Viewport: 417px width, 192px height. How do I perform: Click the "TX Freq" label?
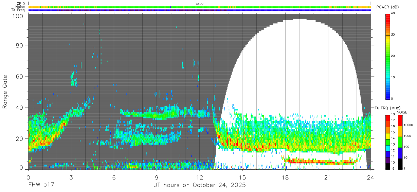[x=18, y=10]
